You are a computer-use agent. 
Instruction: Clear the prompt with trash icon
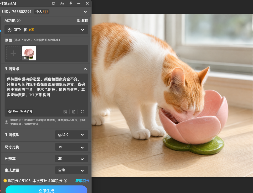tap(74, 112)
